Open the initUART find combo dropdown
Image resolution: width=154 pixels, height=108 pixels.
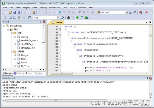(x=126, y=13)
